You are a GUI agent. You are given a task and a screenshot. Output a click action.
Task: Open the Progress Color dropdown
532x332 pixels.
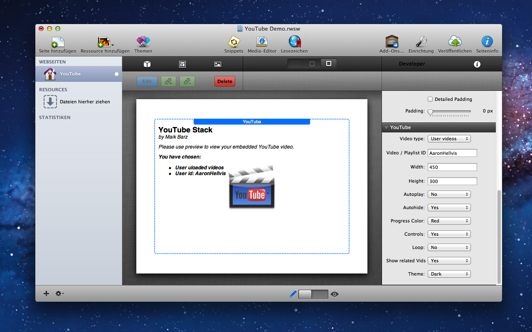point(449,221)
